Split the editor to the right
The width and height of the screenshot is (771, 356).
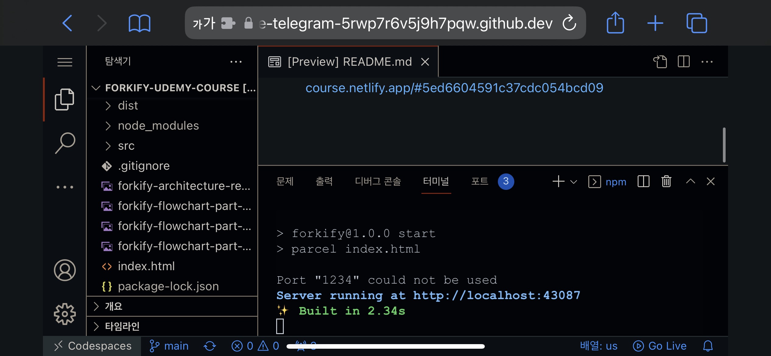click(684, 62)
